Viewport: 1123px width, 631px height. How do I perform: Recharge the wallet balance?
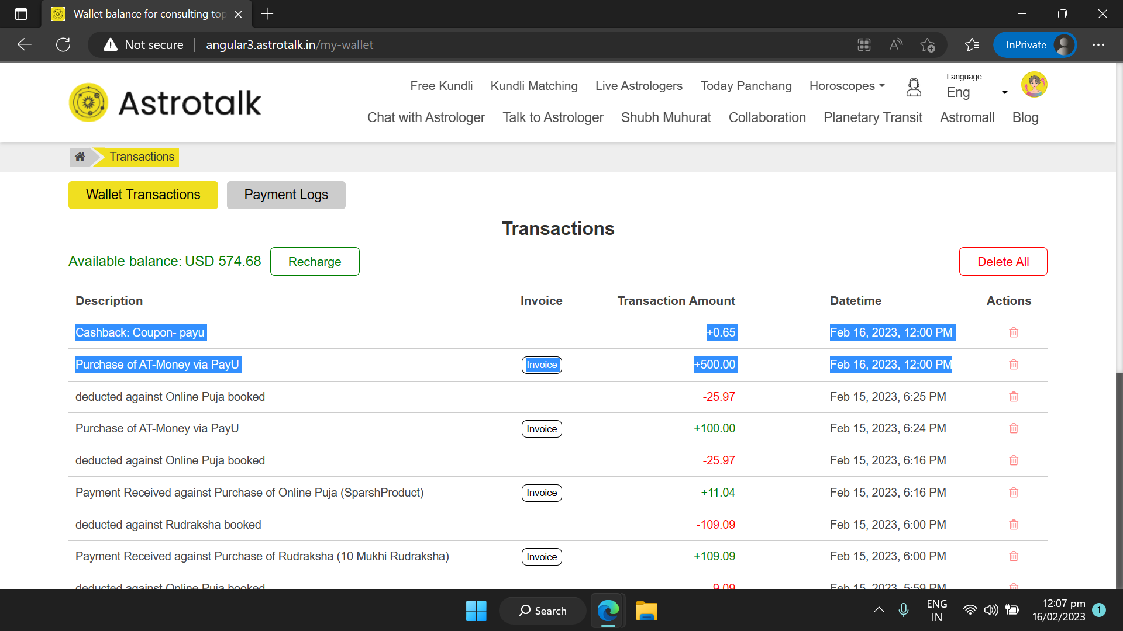[315, 262]
